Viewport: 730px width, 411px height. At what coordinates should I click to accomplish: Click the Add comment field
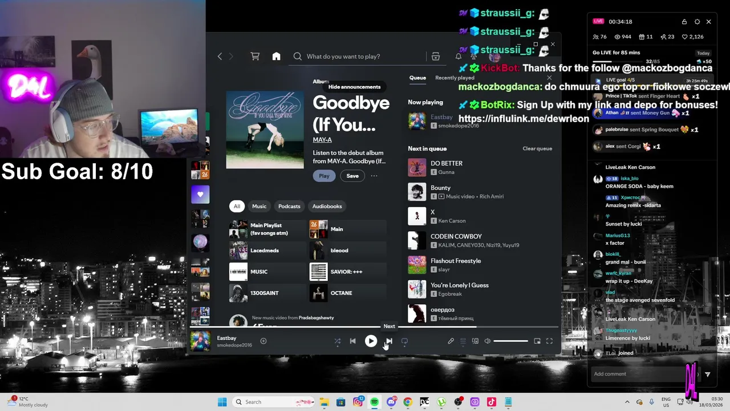click(x=644, y=374)
